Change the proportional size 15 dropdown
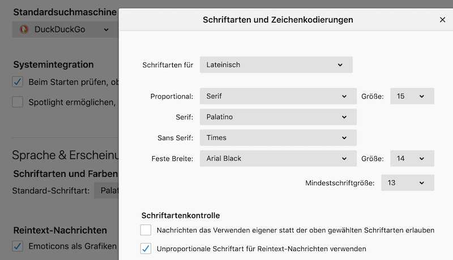 click(x=412, y=96)
